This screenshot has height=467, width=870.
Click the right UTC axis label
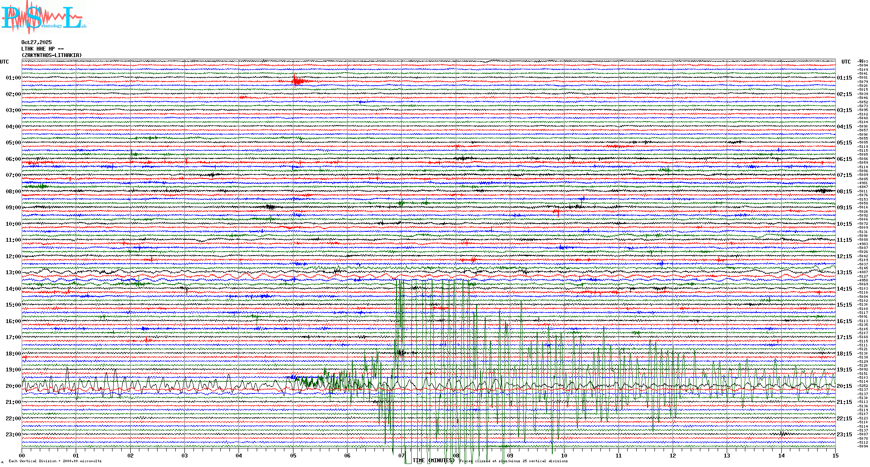tap(846, 62)
